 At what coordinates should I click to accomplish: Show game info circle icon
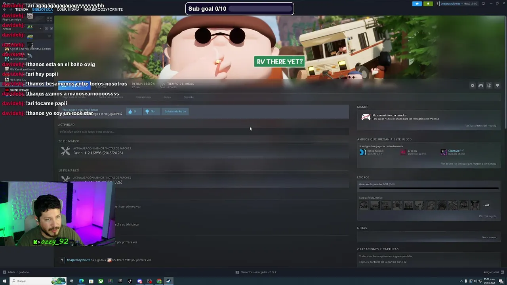[489, 85]
